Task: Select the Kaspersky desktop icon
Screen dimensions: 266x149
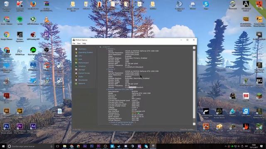Action: 20,6
